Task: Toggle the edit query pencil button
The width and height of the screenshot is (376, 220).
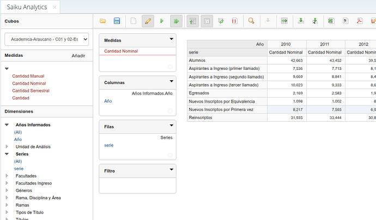Action: tap(148, 21)
